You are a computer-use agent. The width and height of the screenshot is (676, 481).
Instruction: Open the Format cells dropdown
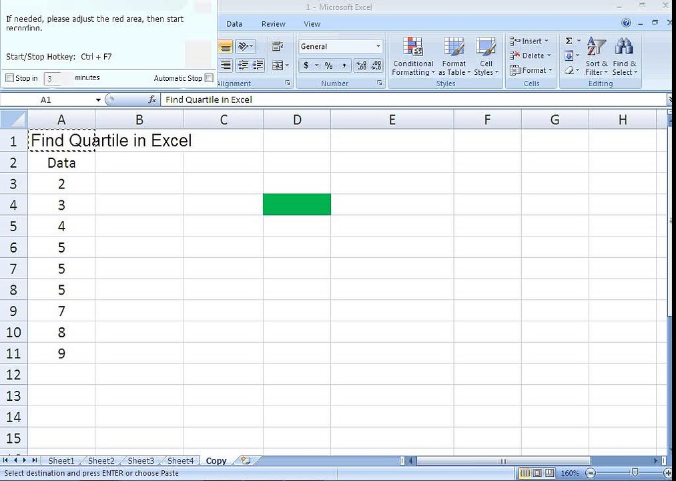click(x=531, y=70)
